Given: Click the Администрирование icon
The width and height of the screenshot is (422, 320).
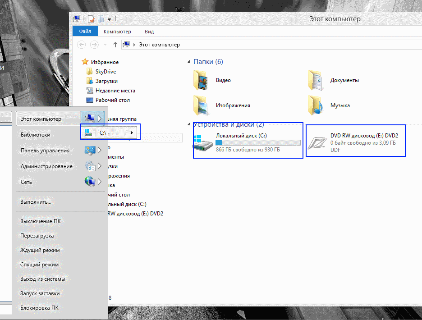Looking at the screenshot, I should pyautogui.click(x=90, y=166).
